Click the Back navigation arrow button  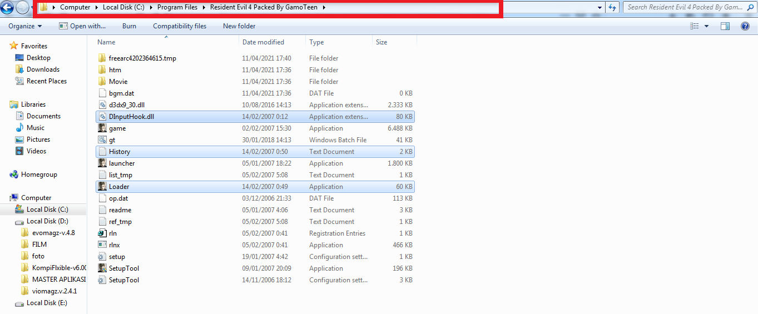coord(7,8)
